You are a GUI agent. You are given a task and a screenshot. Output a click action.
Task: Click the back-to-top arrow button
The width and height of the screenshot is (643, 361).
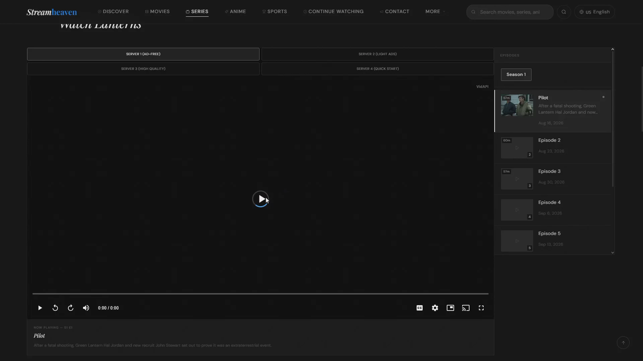tap(623, 343)
